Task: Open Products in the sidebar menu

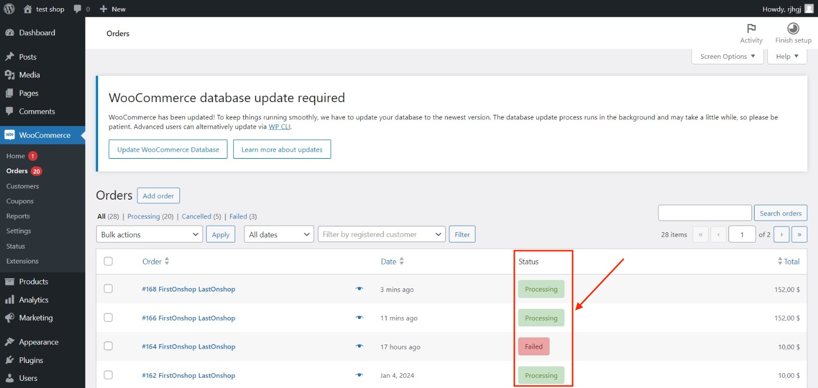Action: coord(34,282)
